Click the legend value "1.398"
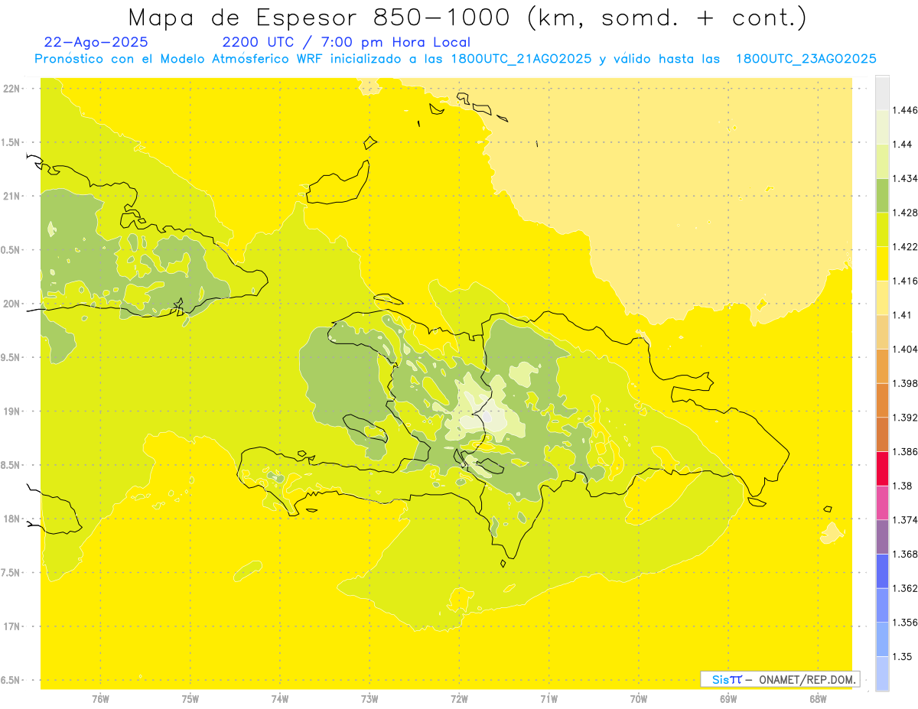Screen dimensions: 918x709 click(906, 383)
